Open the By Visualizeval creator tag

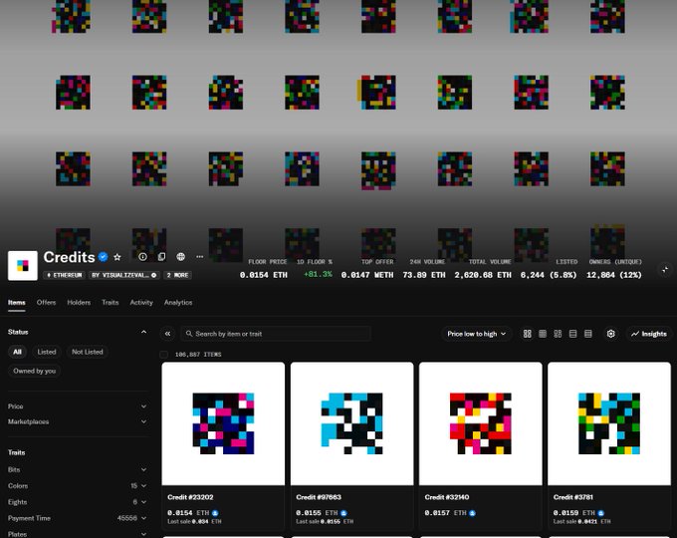124,275
